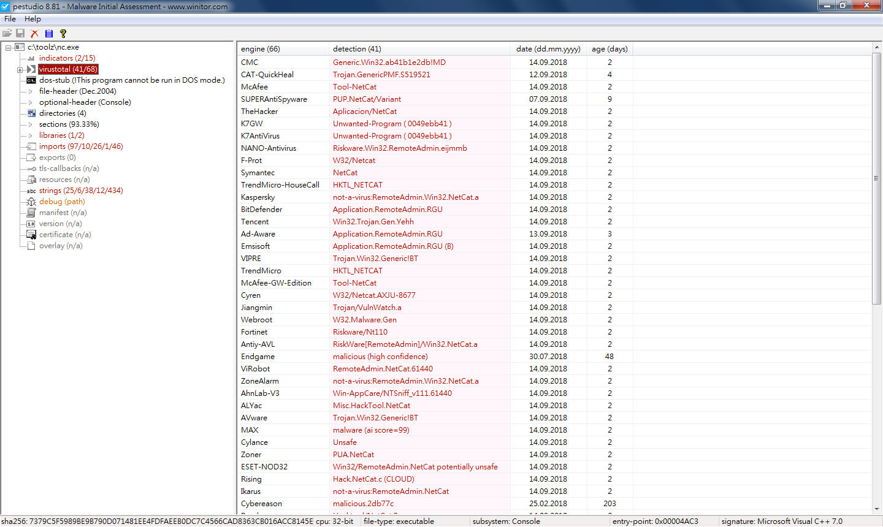Expand the sections (93.33%) node
The height and width of the screenshot is (527, 883).
[31, 124]
